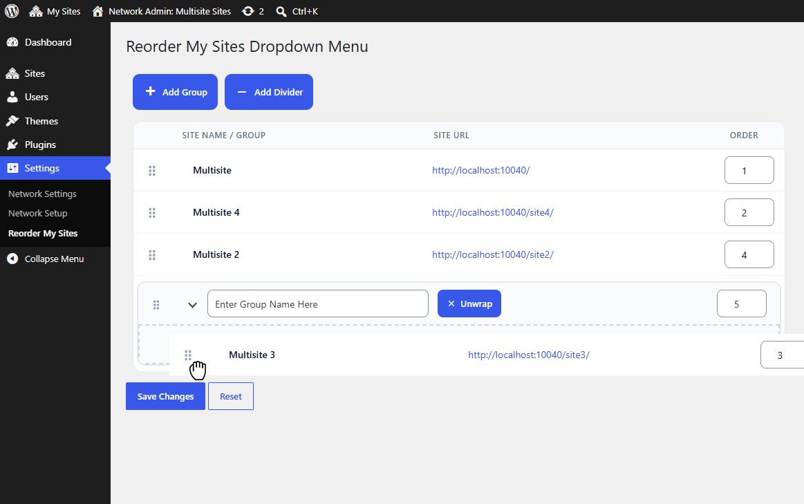Click the Users person icon

click(x=12, y=97)
